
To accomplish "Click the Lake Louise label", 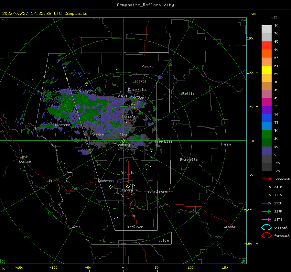I will [25, 159].
